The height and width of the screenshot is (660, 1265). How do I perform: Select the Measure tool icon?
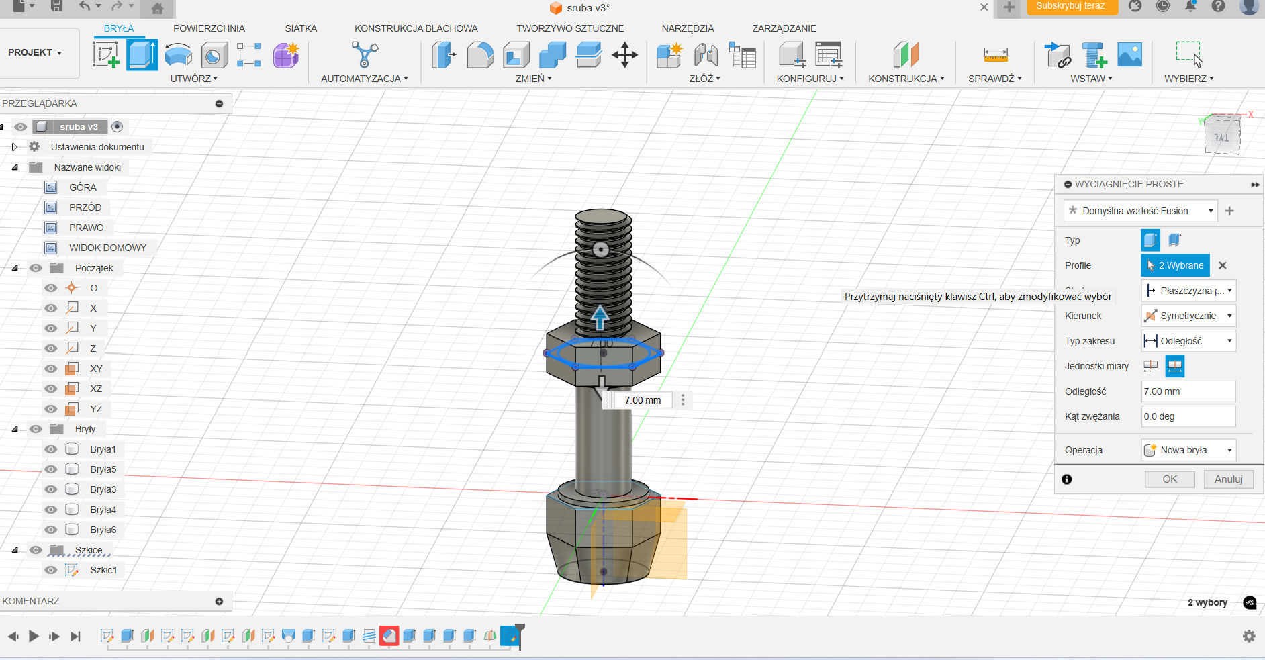click(x=995, y=55)
